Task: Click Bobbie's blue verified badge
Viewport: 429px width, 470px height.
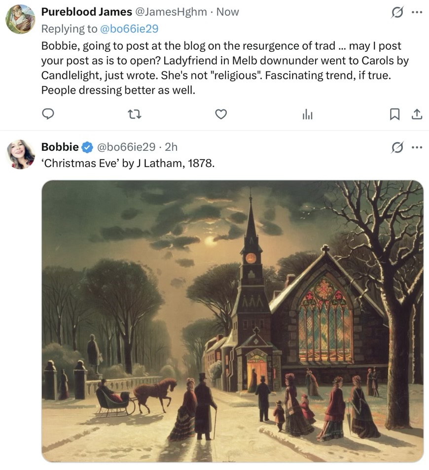Action: pyautogui.click(x=87, y=147)
